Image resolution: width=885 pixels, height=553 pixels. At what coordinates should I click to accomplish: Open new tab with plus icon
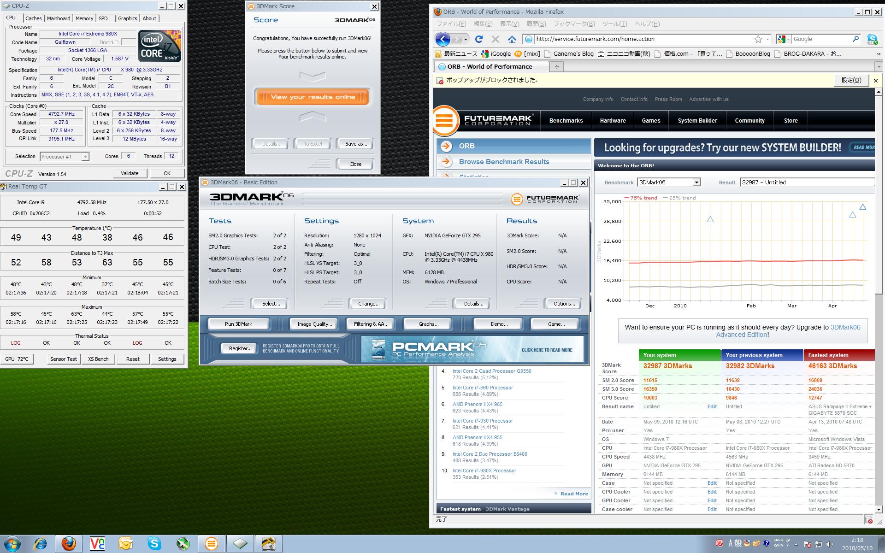[x=556, y=67]
